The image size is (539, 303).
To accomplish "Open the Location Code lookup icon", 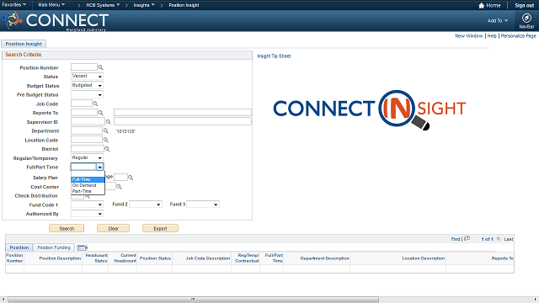I will [x=106, y=140].
